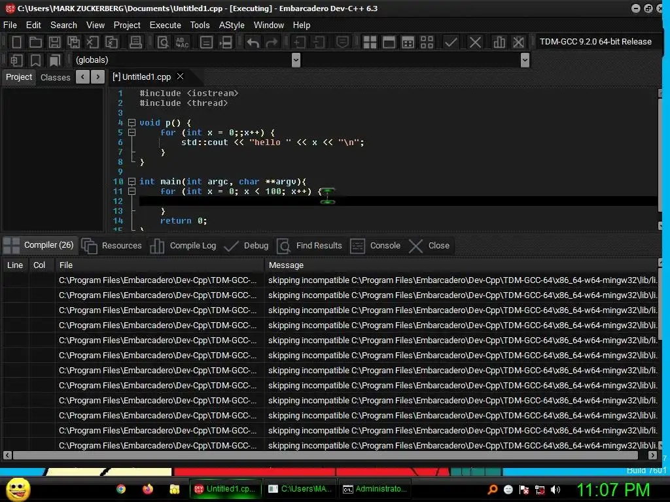Click the Line column header
The image size is (670, 502).
(16, 265)
